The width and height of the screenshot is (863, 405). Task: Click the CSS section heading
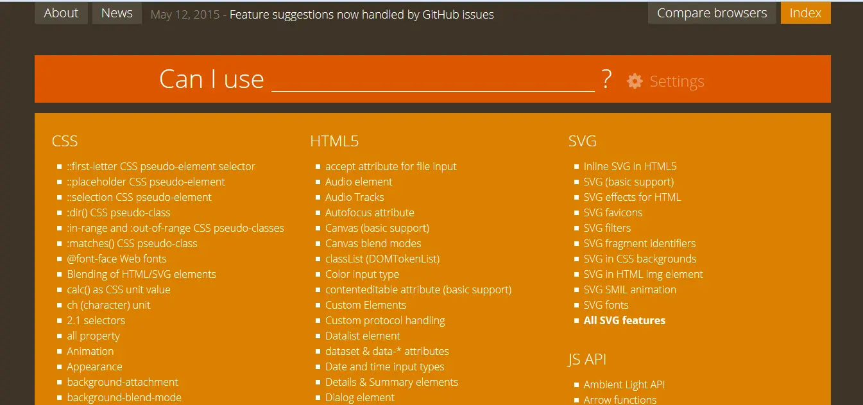(x=65, y=141)
